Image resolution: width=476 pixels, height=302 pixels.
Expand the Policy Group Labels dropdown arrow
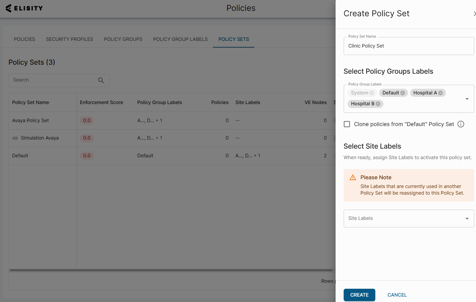tap(467, 99)
